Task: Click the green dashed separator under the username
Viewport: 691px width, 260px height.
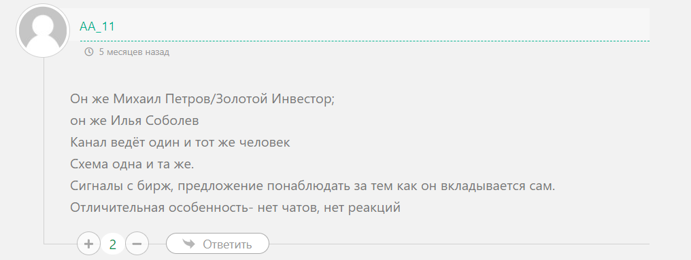Action: click(x=364, y=41)
